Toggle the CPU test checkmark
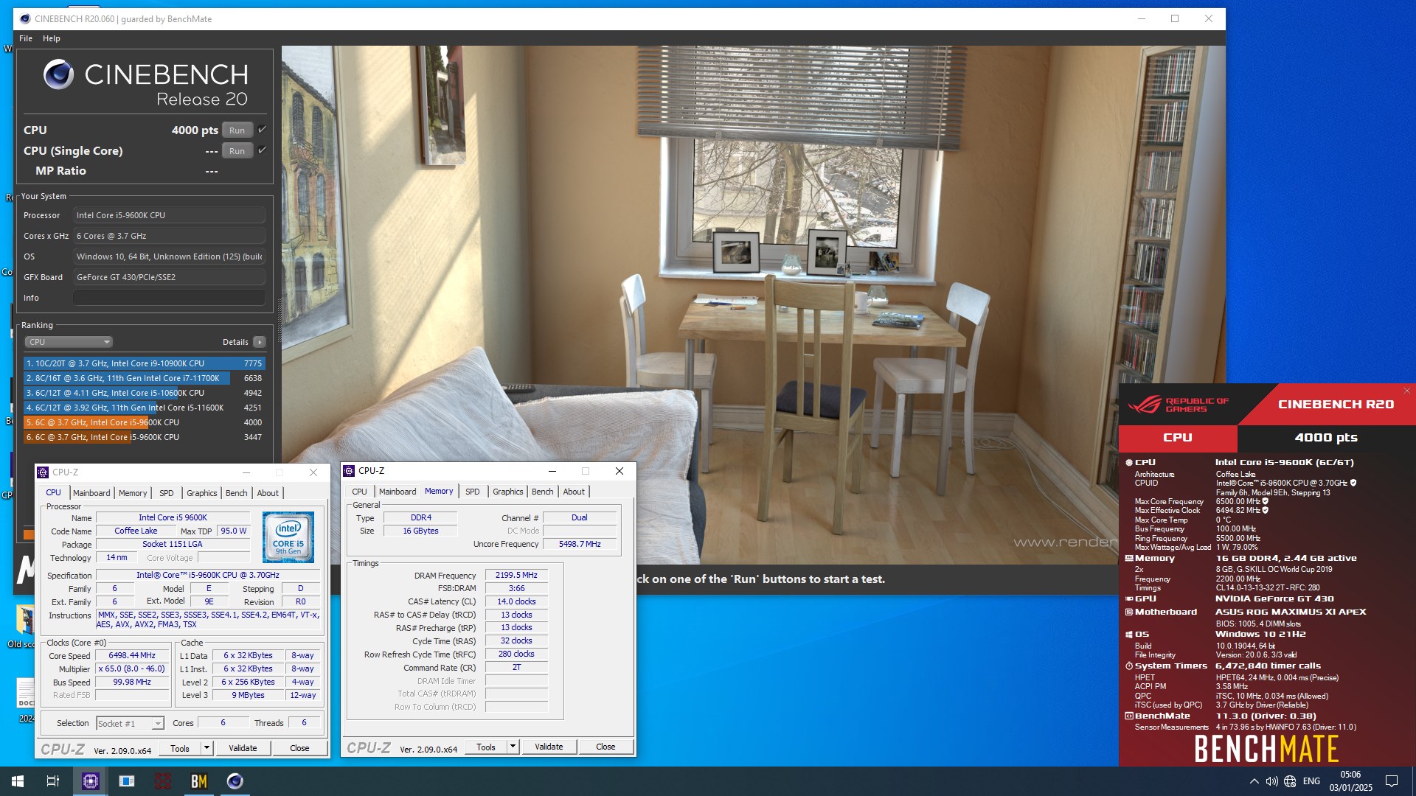Viewport: 1416px width, 796px height. pyautogui.click(x=262, y=130)
